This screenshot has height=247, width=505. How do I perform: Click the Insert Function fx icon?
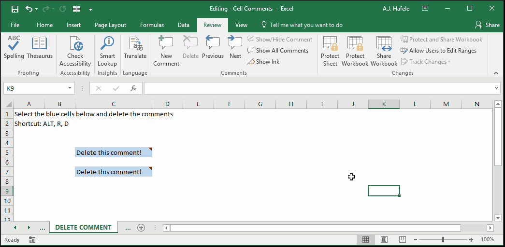tap(133, 88)
